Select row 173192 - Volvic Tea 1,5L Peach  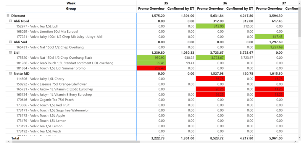tap(71, 131)
